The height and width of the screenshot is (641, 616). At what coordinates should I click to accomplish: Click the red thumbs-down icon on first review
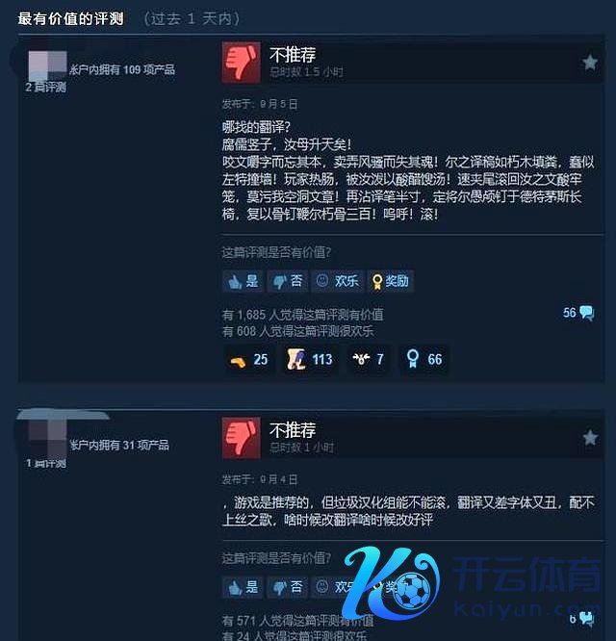tap(242, 63)
